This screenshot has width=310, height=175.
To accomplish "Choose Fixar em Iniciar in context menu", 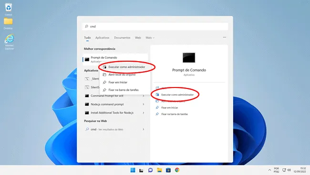I will click(125, 82).
